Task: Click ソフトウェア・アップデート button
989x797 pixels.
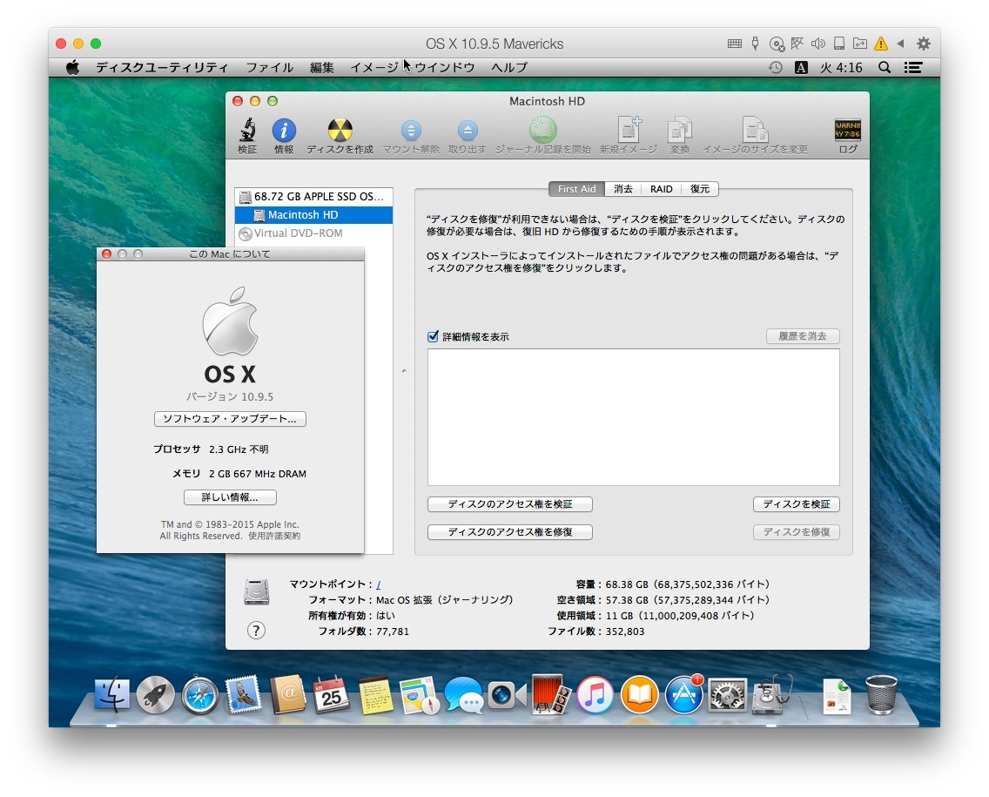Action: pos(230,419)
